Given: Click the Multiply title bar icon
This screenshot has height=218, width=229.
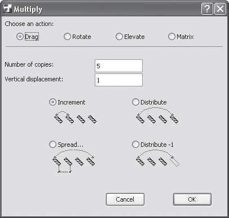Looking at the screenshot, I should coord(8,8).
